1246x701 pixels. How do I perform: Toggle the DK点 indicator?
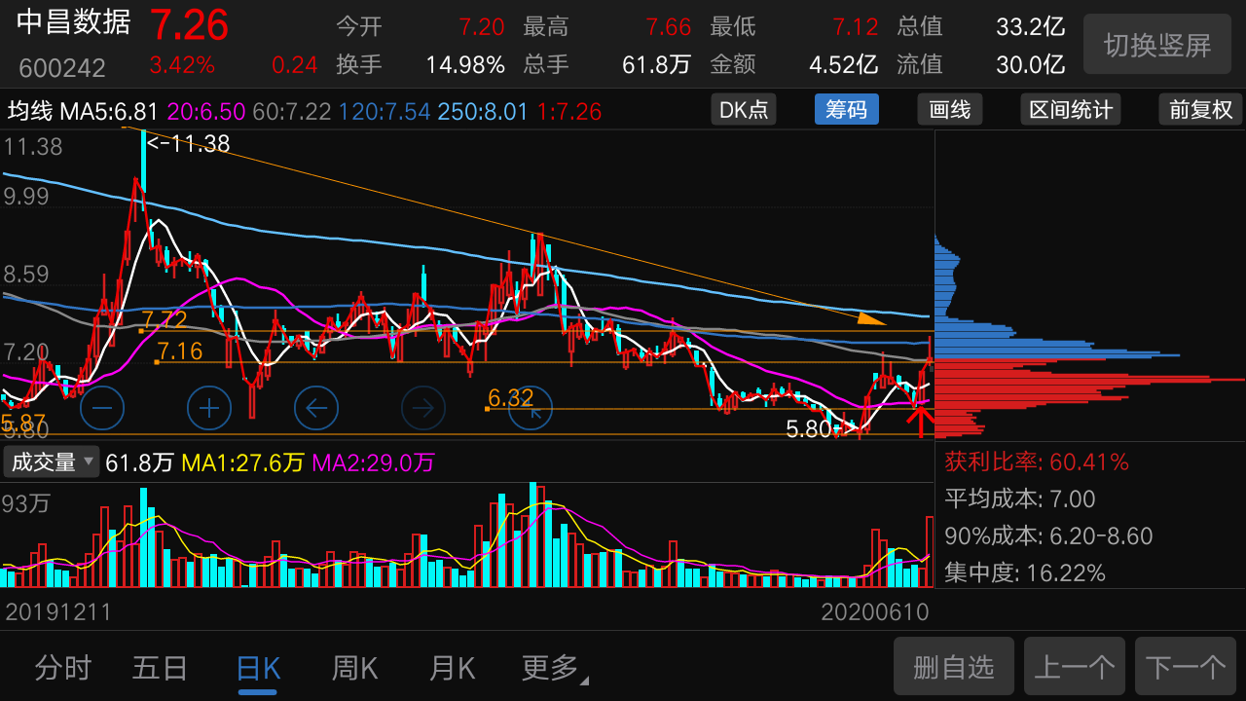pos(744,109)
